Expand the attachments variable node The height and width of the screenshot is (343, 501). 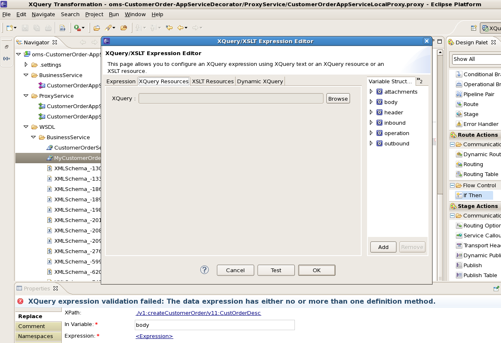point(371,92)
